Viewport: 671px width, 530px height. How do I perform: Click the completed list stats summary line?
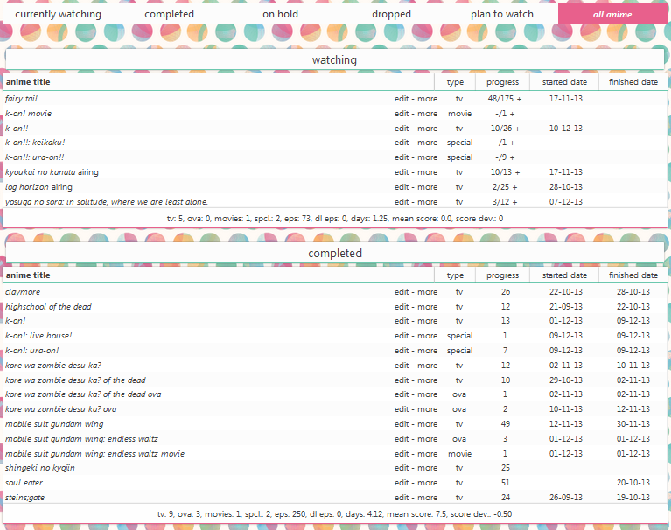(x=335, y=514)
